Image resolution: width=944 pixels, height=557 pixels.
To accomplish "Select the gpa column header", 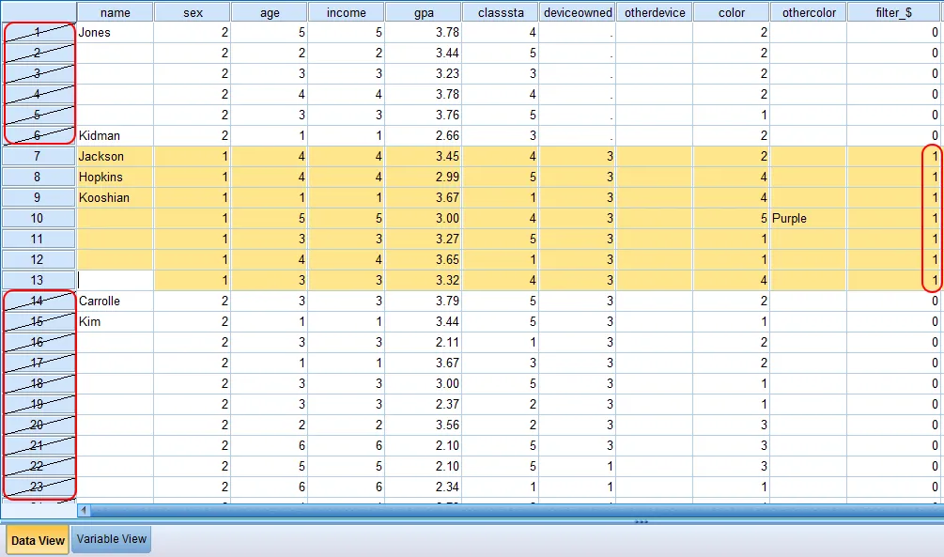I will 423,11.
